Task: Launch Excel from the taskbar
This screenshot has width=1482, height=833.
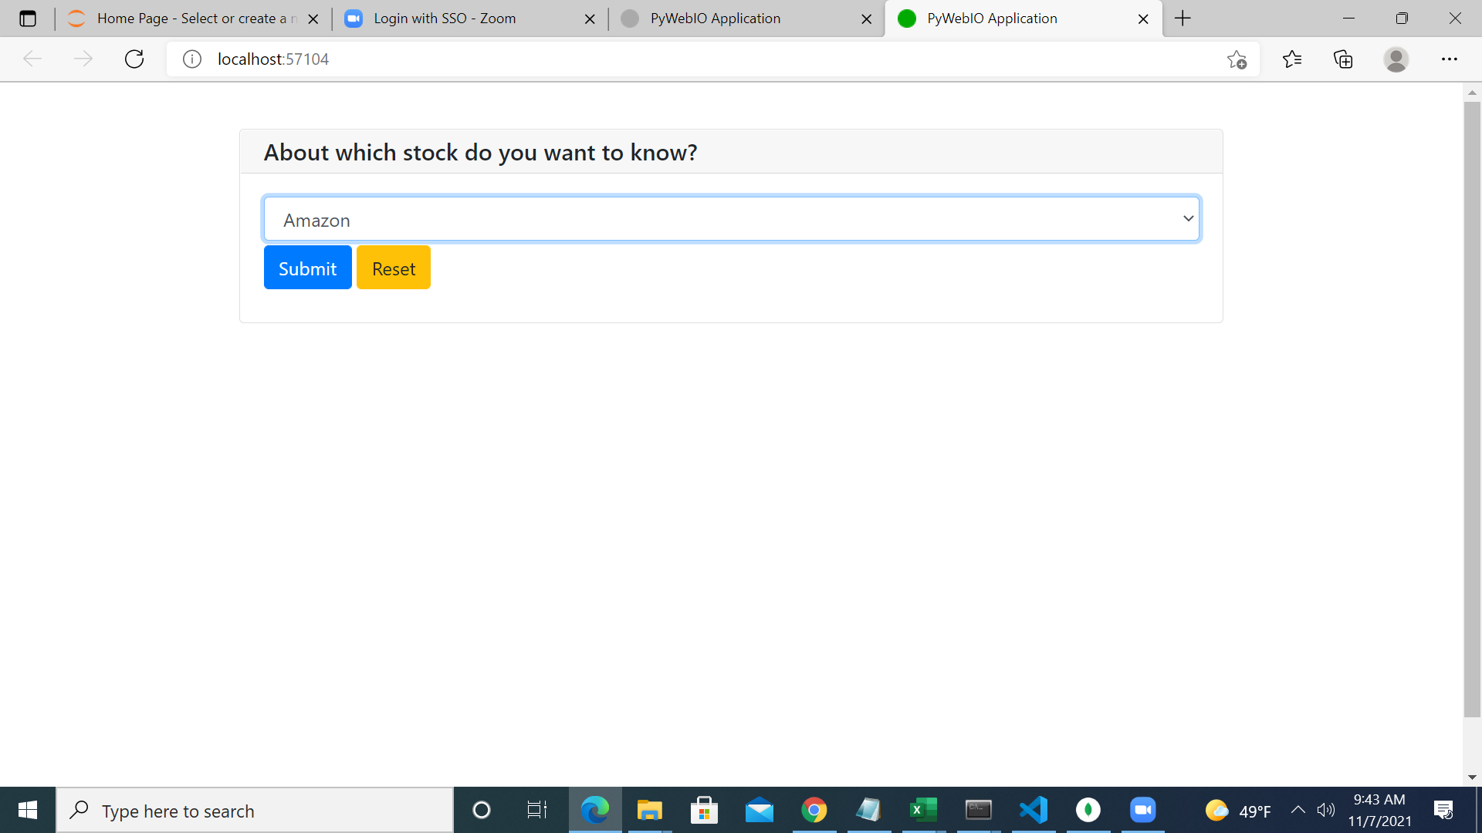Action: [x=923, y=810]
